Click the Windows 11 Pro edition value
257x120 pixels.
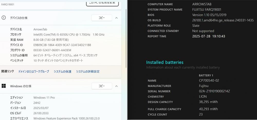tap(44, 98)
